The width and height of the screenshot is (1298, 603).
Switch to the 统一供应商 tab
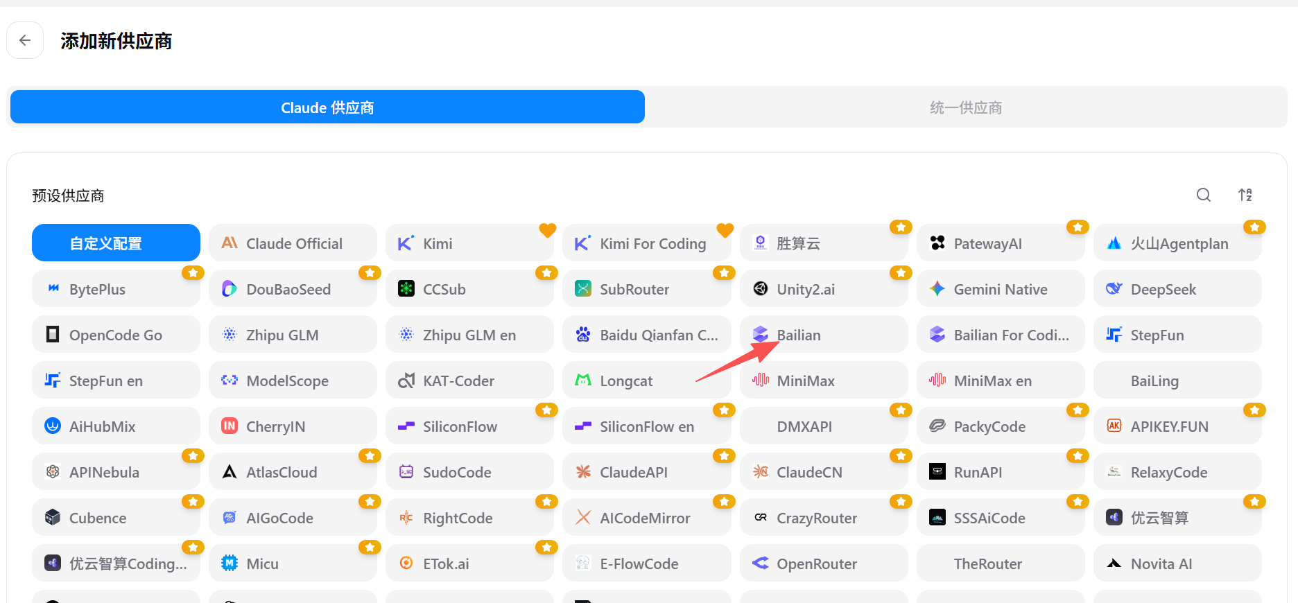[x=966, y=107]
